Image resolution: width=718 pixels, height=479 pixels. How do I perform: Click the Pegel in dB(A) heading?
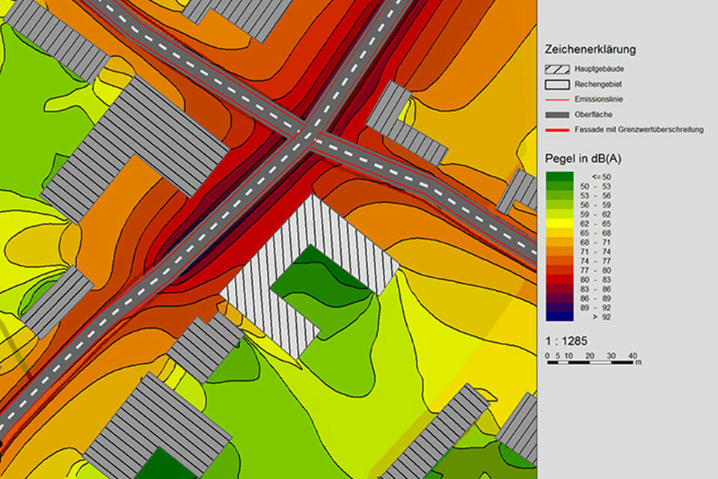tap(584, 159)
